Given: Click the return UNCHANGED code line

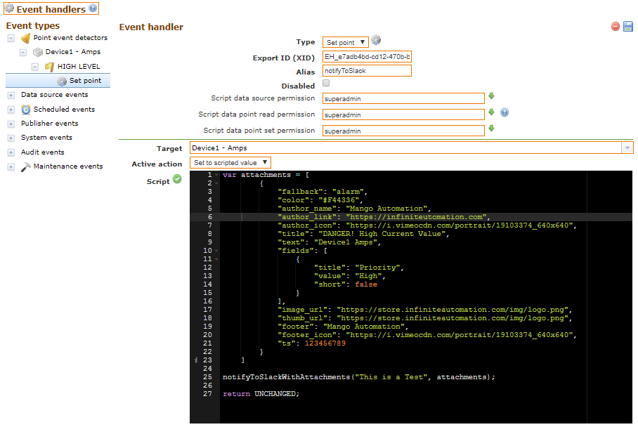Looking at the screenshot, I should click(261, 394).
